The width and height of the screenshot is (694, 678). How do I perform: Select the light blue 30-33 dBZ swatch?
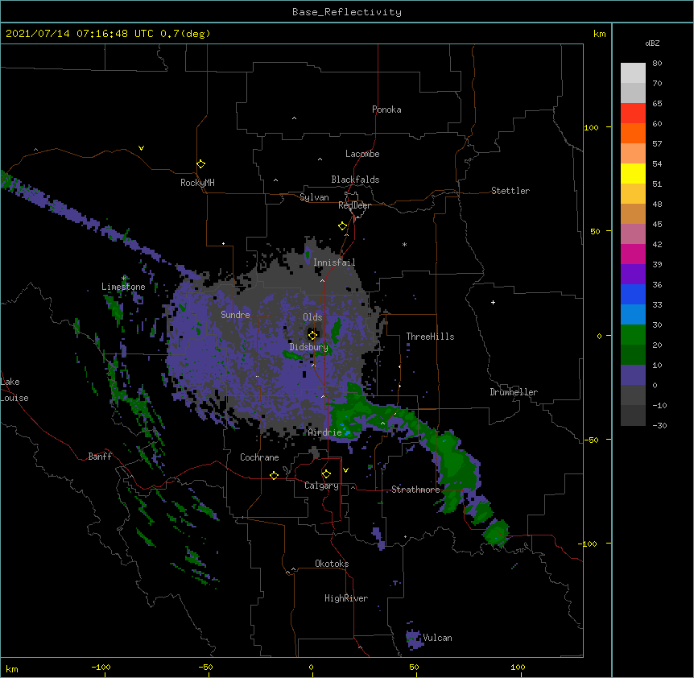(633, 314)
